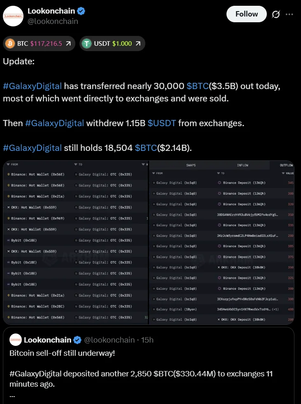301x404 pixels.
Task: Click the orange Bitcoin coin icon
Action: point(10,43)
